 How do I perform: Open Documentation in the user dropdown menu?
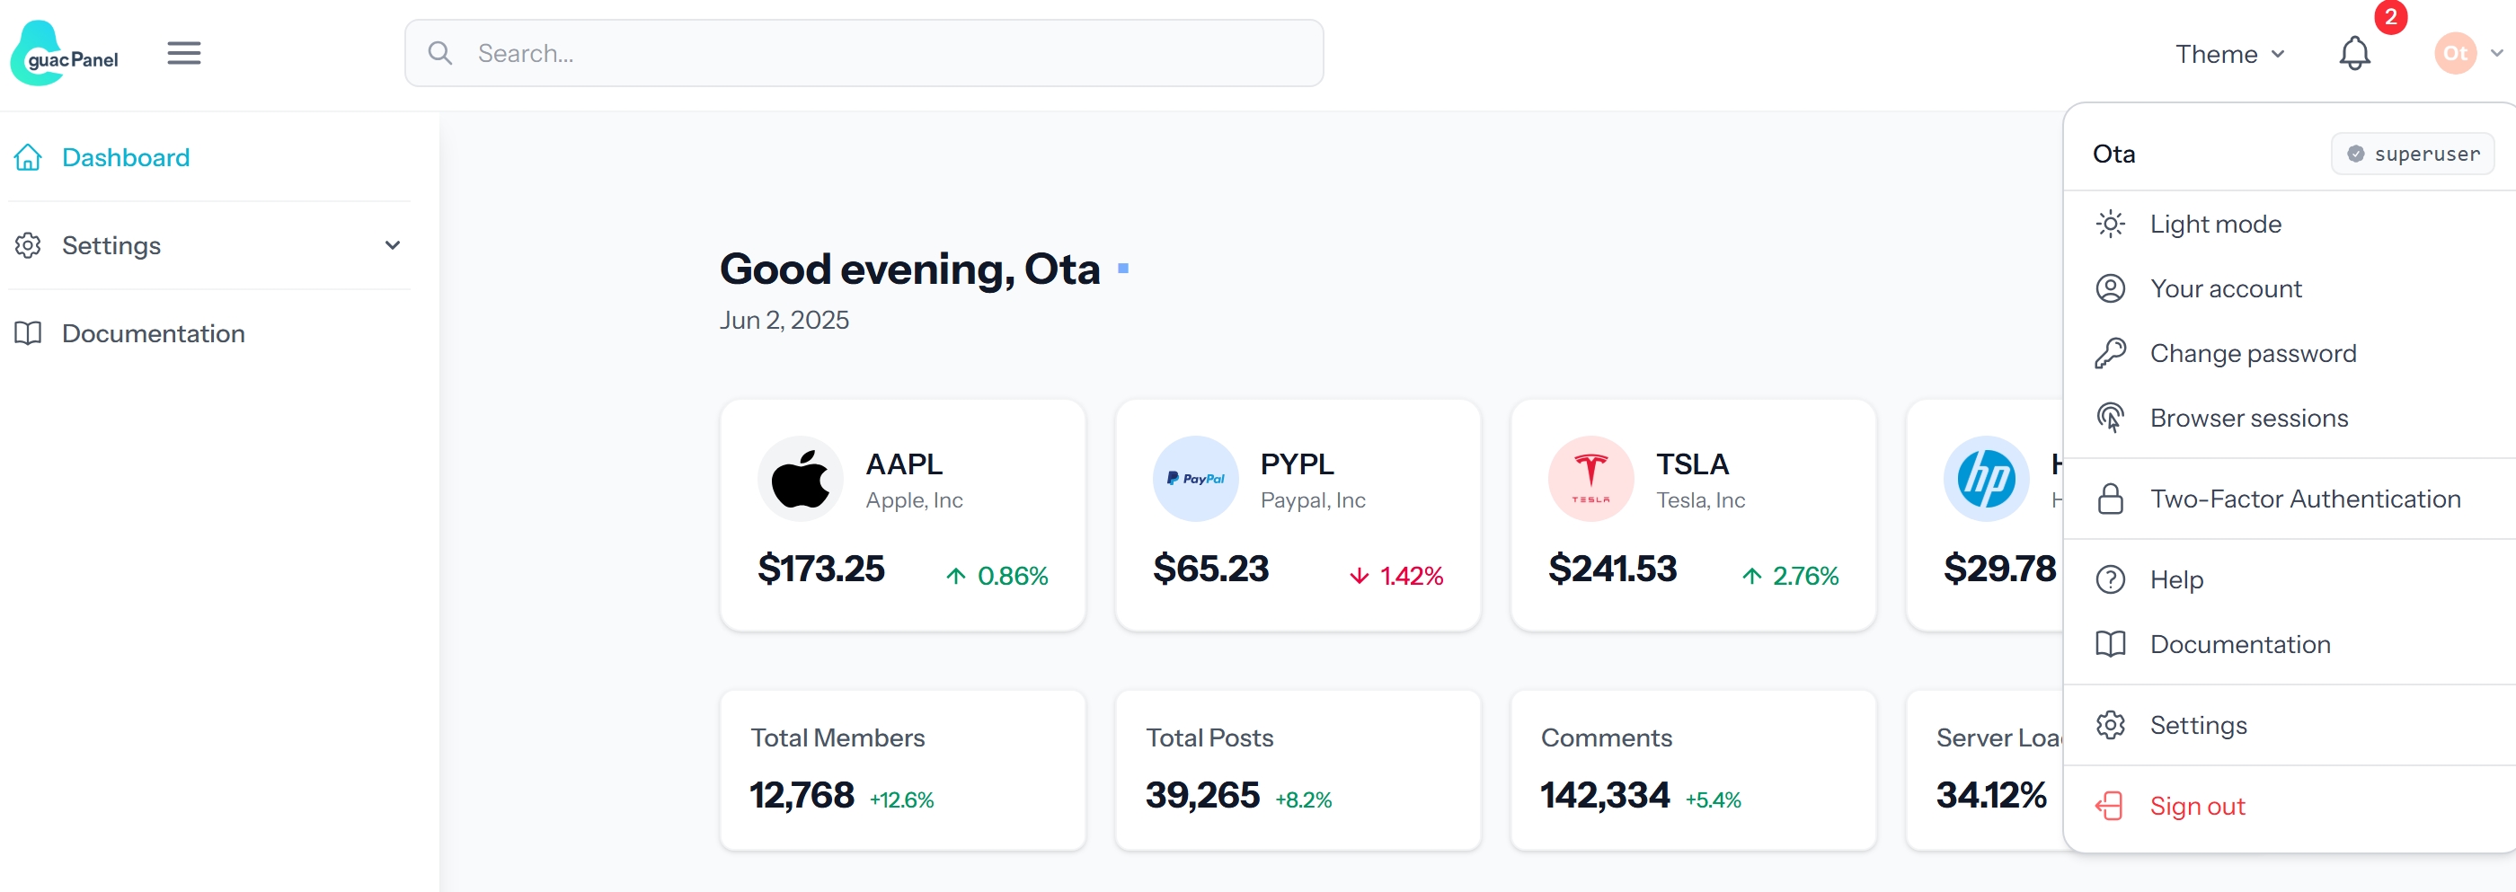pyautogui.click(x=2290, y=644)
